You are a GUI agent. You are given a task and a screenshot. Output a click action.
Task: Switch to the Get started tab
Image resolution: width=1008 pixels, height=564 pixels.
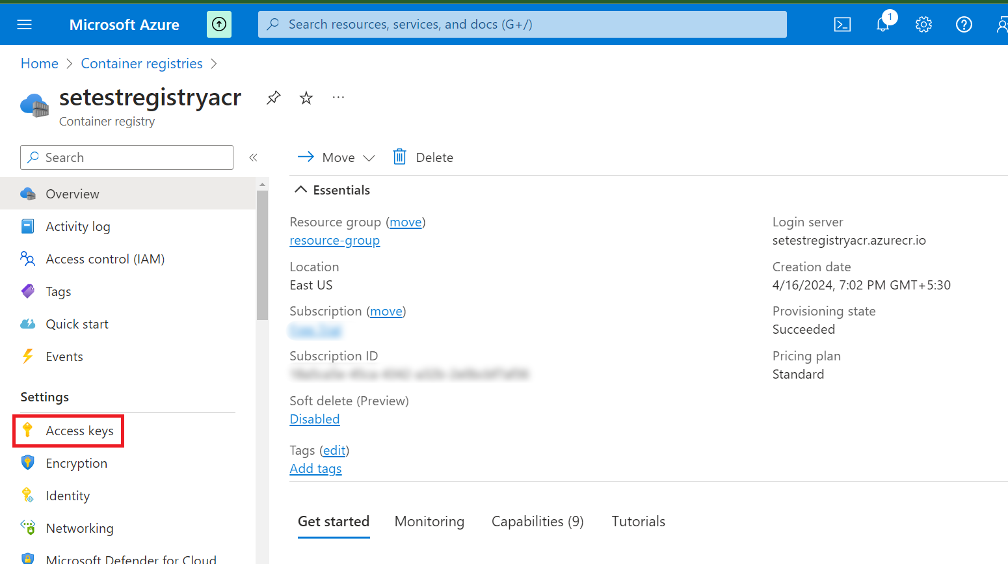(x=334, y=522)
